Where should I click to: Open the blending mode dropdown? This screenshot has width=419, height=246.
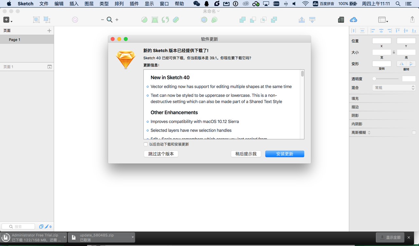[394, 88]
